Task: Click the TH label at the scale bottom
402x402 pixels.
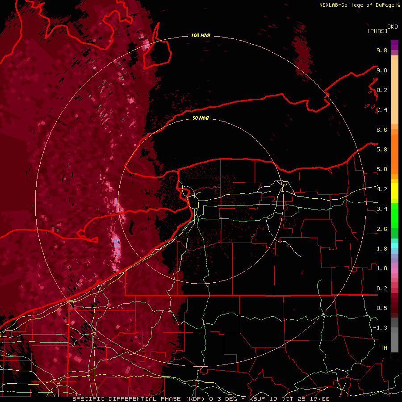Action: pyautogui.click(x=384, y=348)
